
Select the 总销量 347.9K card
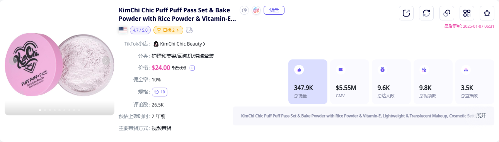pyautogui.click(x=308, y=82)
